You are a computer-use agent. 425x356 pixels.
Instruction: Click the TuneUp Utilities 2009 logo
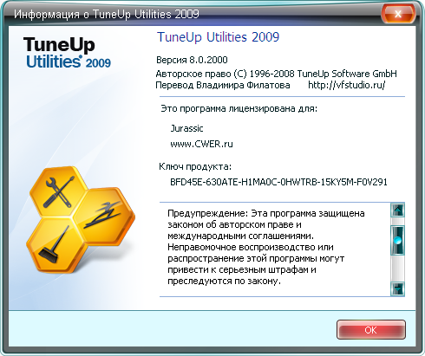67,53
